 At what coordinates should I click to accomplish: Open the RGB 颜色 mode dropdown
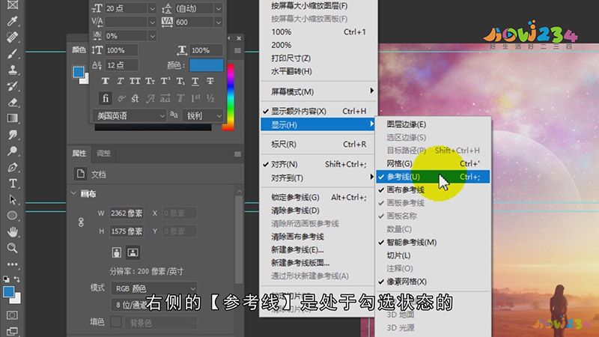[154, 288]
